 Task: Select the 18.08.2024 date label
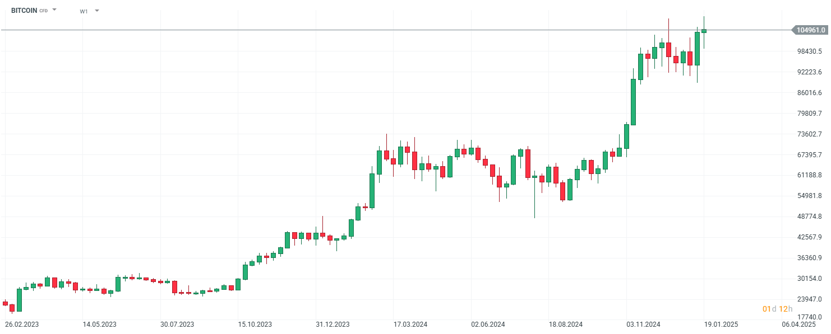[x=566, y=324]
